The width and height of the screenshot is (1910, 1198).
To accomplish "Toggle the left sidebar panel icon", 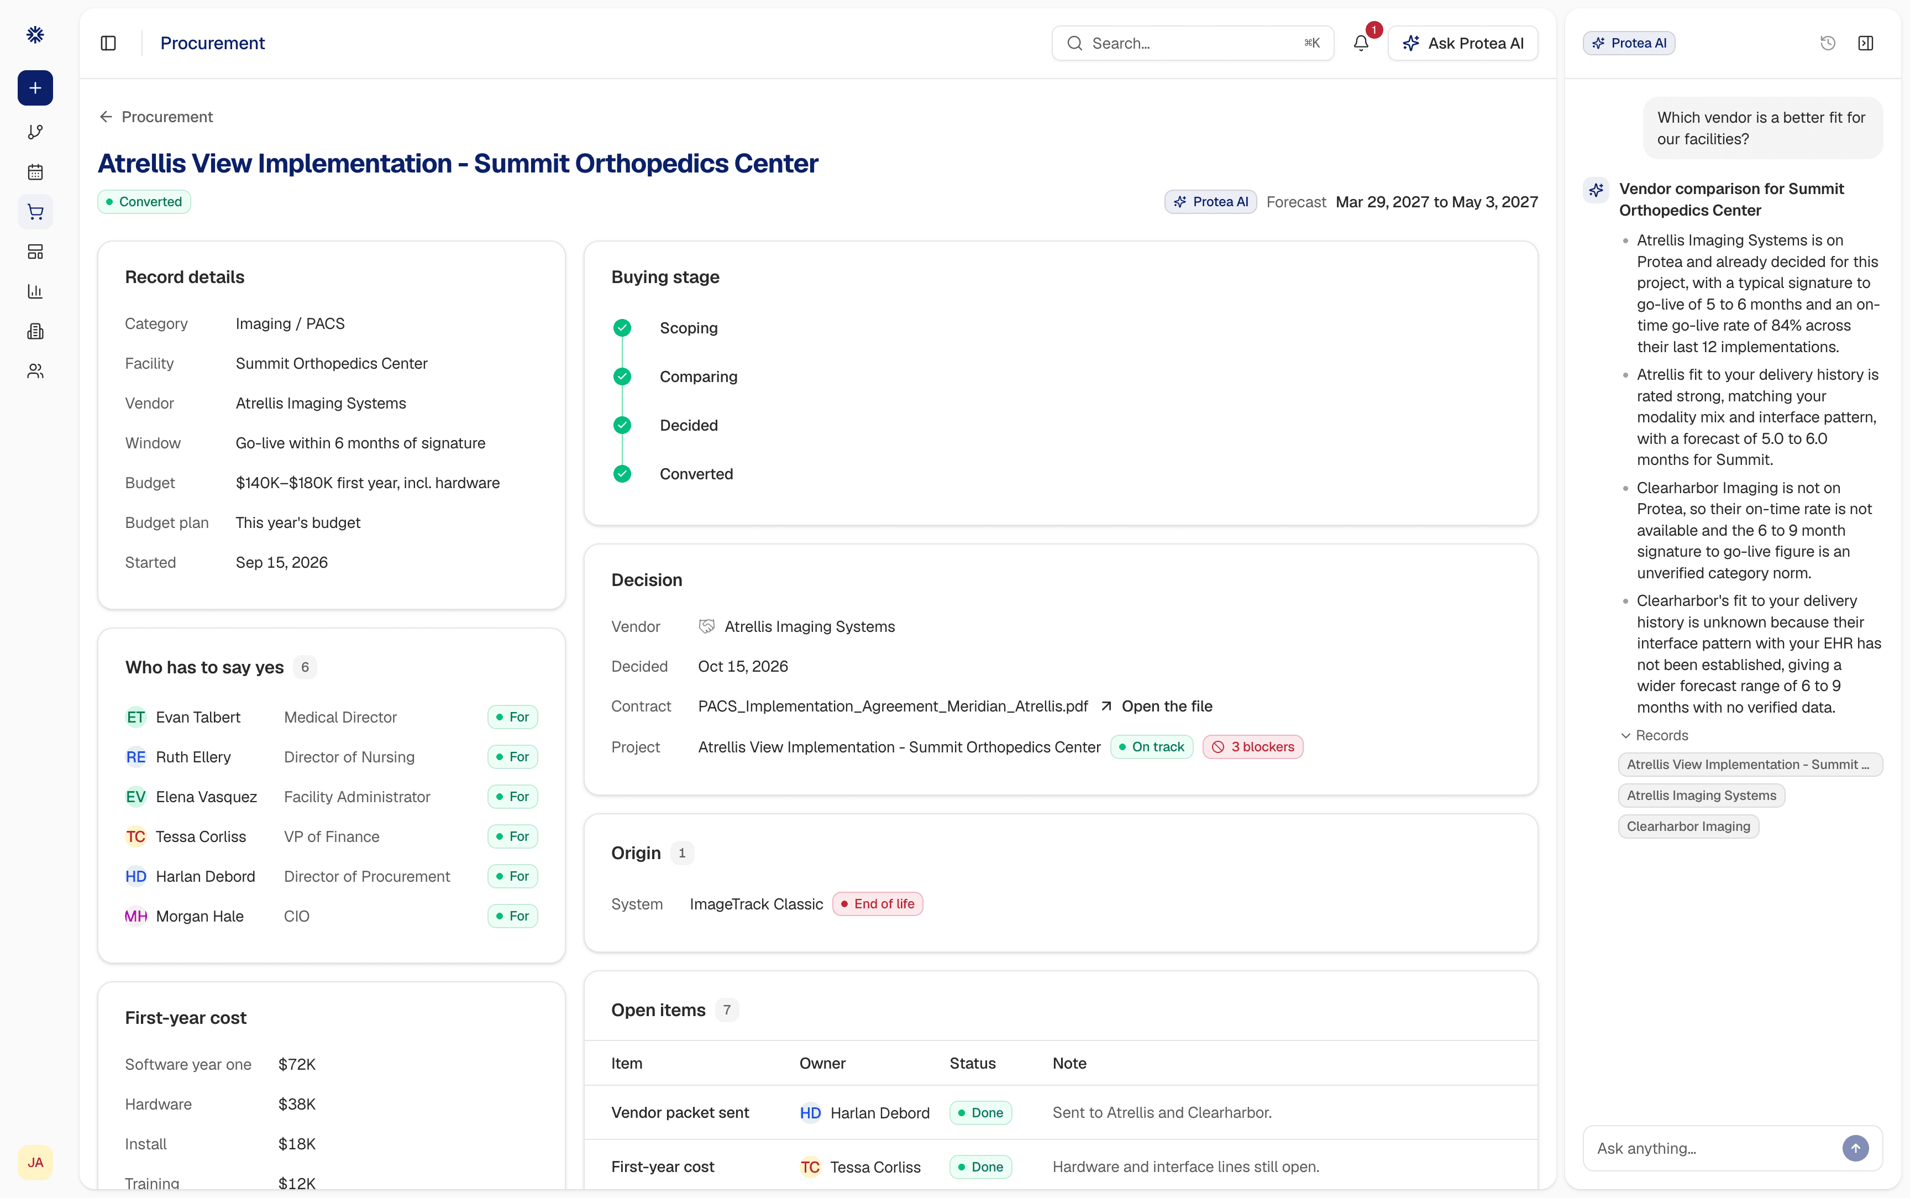I will [x=108, y=44].
